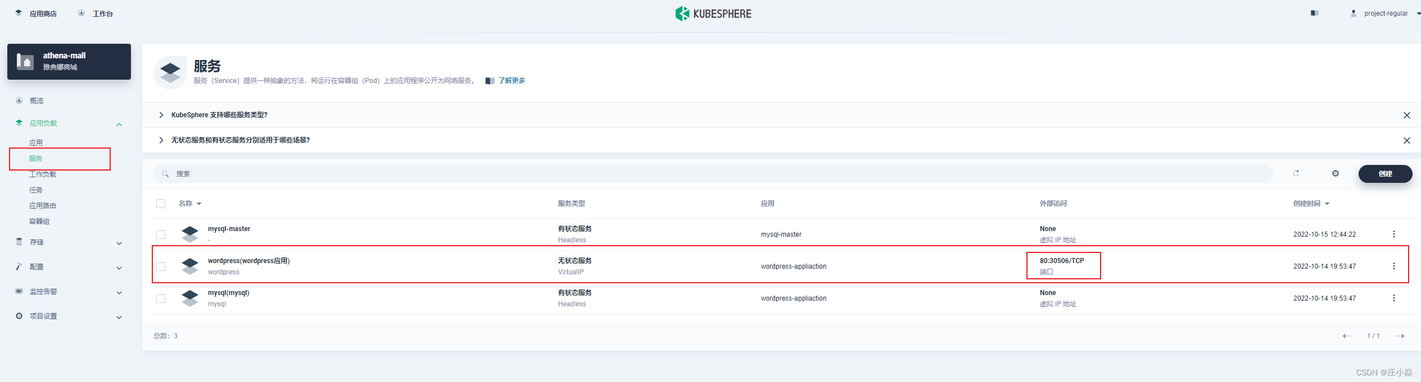Dismiss the stateless vs stateful services tip
Image resolution: width=1421 pixels, height=382 pixels.
1407,140
